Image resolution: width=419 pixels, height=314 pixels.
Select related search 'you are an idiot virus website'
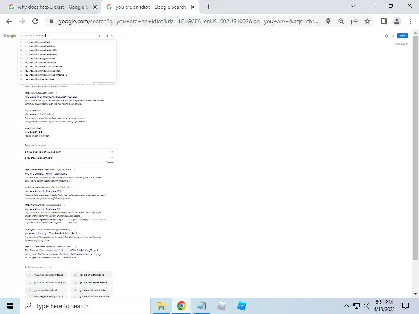(47, 275)
